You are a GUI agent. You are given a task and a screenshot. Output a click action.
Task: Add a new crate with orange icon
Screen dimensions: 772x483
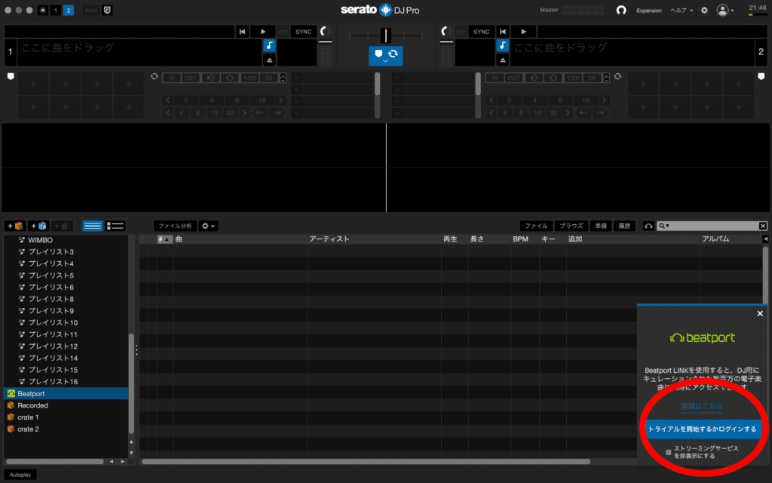click(15, 226)
